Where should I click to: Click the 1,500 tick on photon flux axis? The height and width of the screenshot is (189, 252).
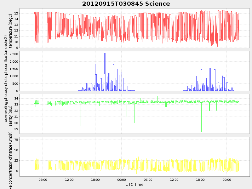point(14,69)
